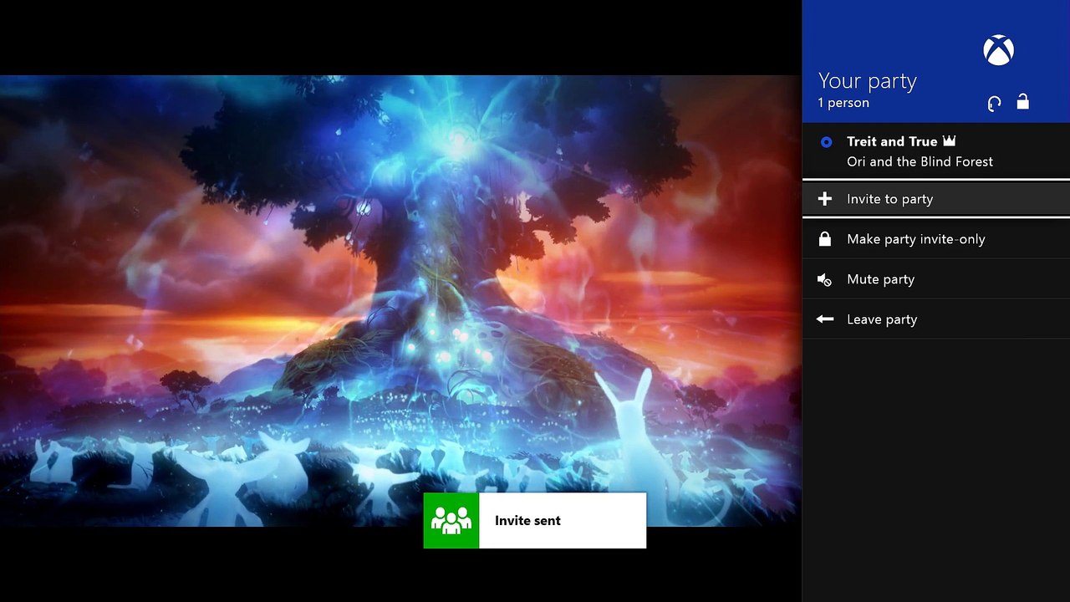
Task: Click the back arrow icon beside Leave party
Action: coord(825,319)
